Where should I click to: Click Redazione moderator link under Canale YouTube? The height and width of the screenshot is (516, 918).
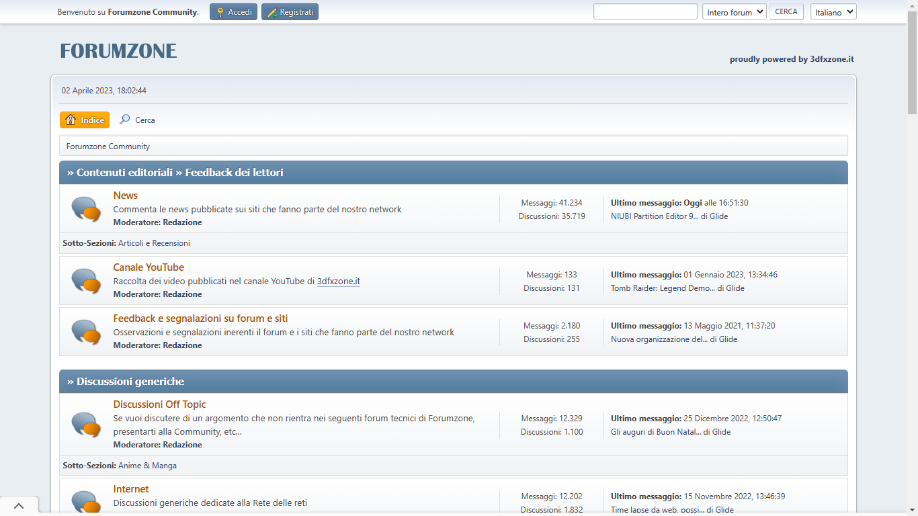tap(182, 294)
